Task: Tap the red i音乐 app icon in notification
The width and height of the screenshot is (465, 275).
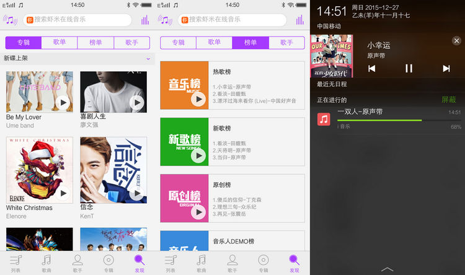Action: point(324,119)
